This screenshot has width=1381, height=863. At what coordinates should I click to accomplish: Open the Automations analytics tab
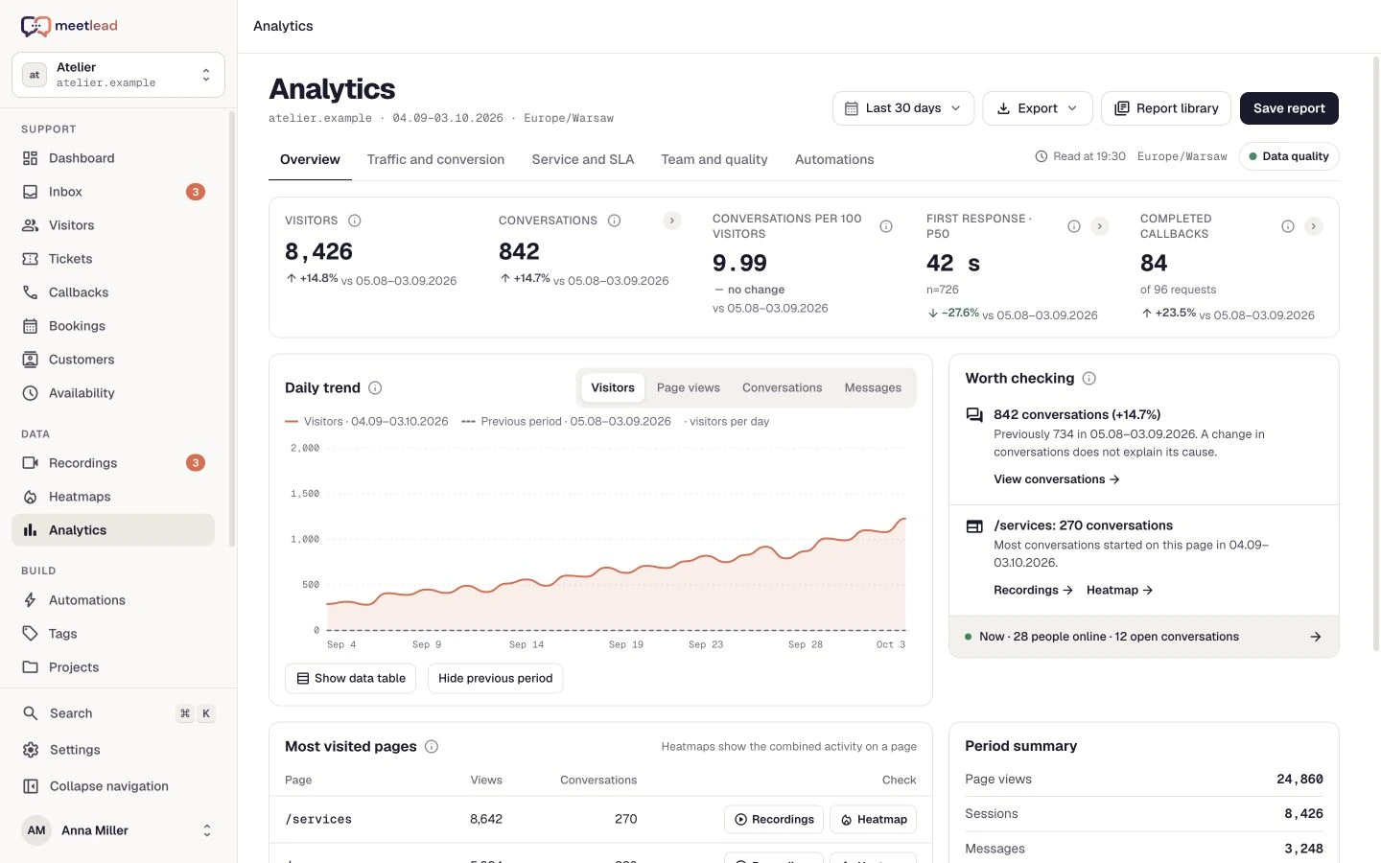point(834,159)
